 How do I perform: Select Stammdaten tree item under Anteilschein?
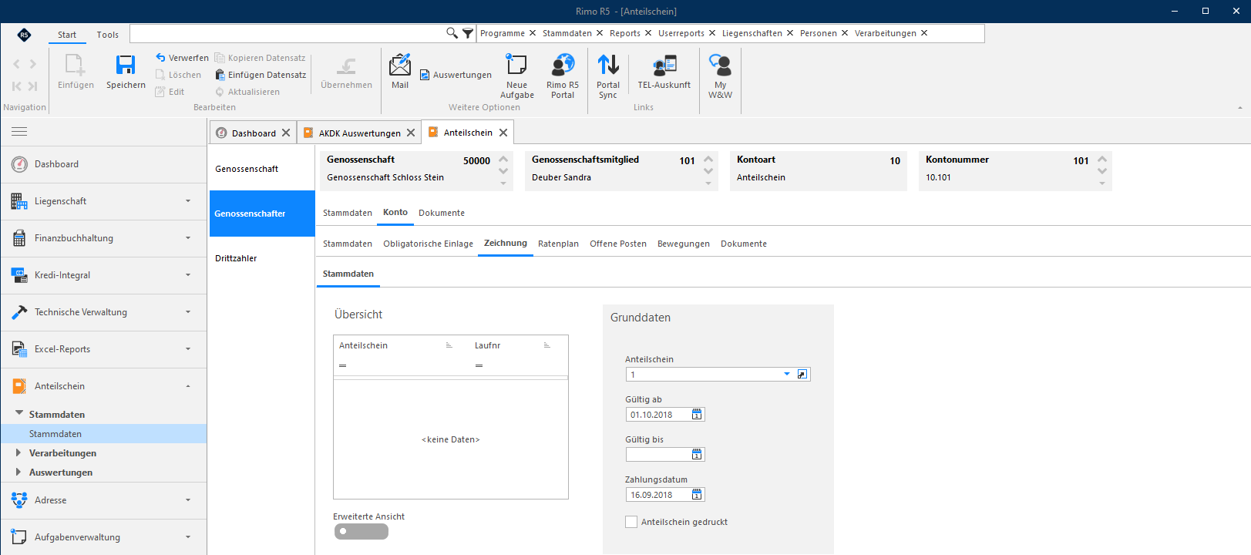pos(103,434)
